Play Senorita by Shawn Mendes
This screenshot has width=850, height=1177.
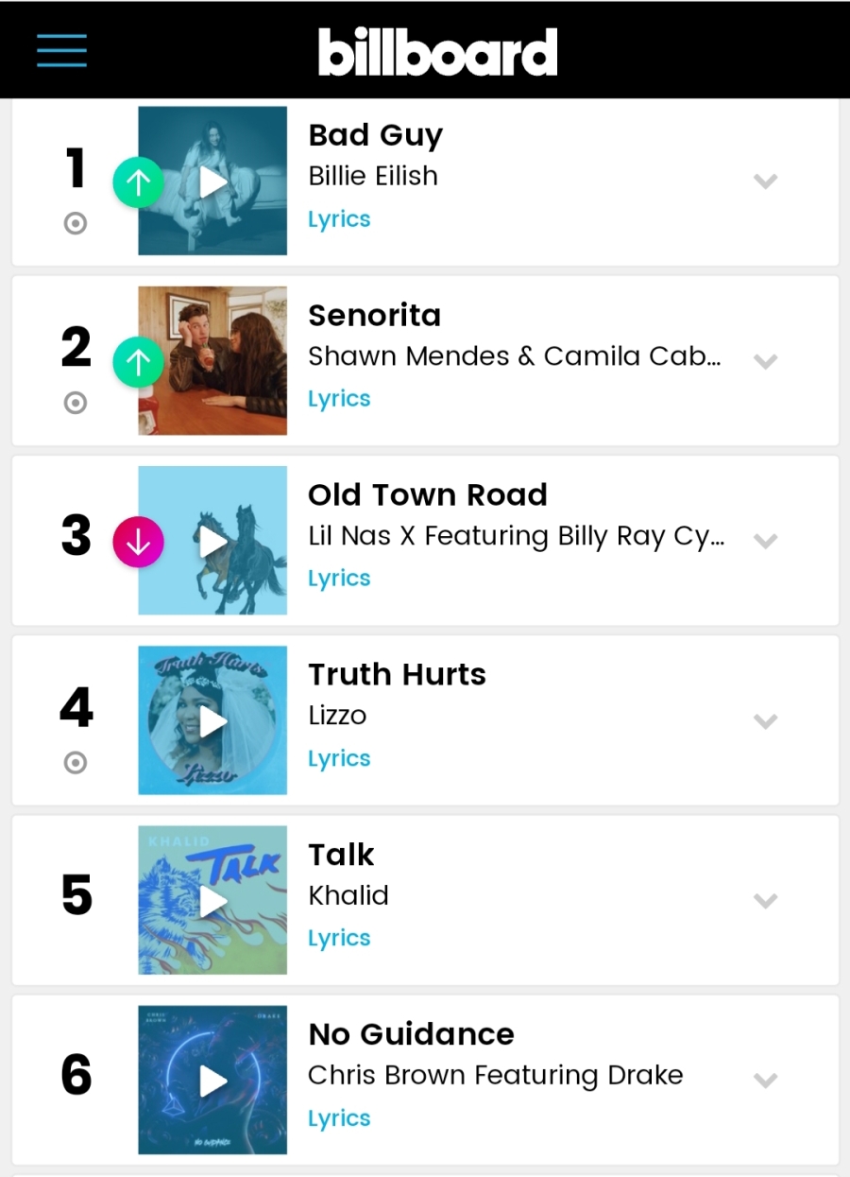[x=213, y=361]
